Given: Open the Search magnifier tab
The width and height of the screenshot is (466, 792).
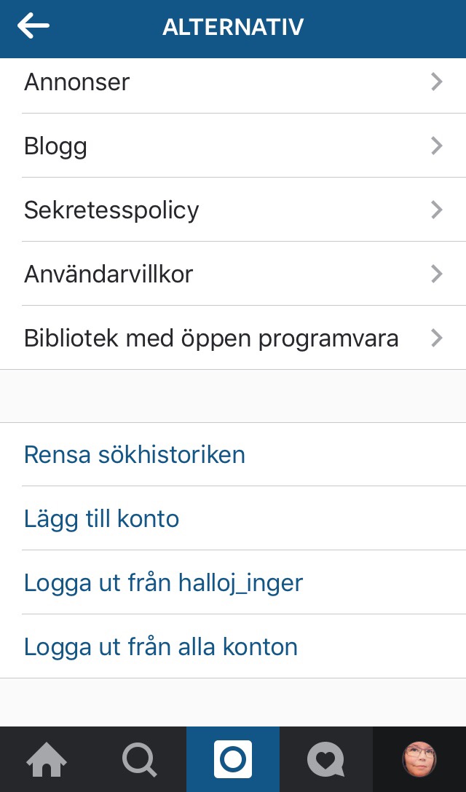Looking at the screenshot, I should pos(139,760).
